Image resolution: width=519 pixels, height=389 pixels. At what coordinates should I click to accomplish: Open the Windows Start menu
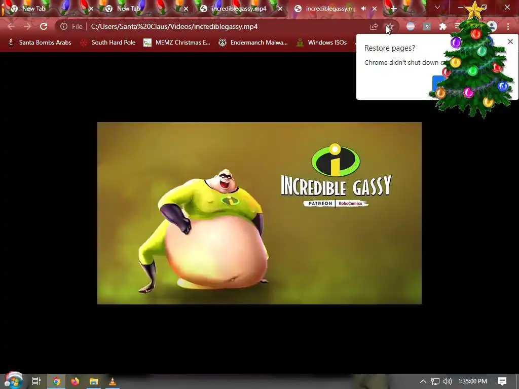(x=13, y=381)
